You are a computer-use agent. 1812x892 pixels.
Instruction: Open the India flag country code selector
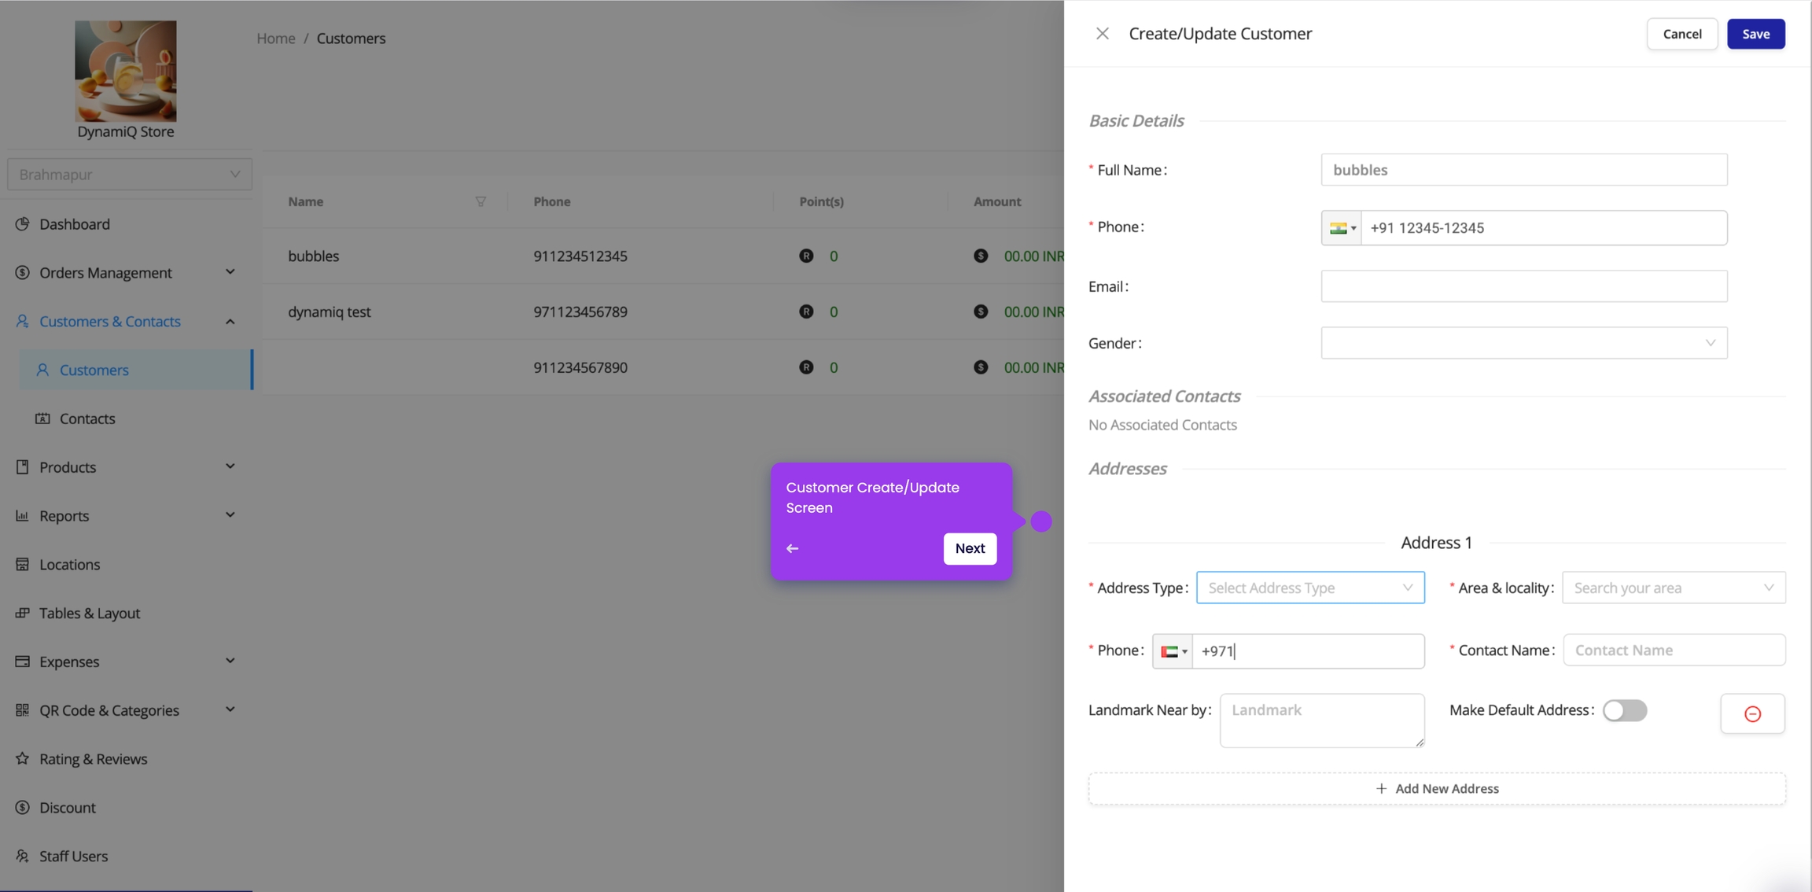[x=1341, y=228]
